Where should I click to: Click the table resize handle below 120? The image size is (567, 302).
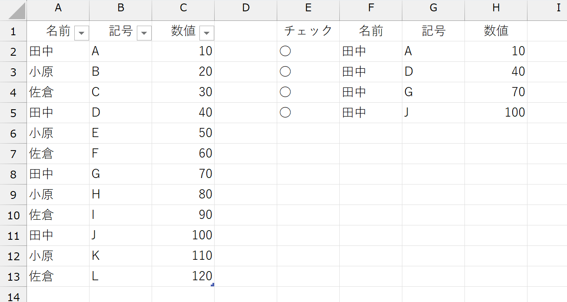(x=212, y=285)
